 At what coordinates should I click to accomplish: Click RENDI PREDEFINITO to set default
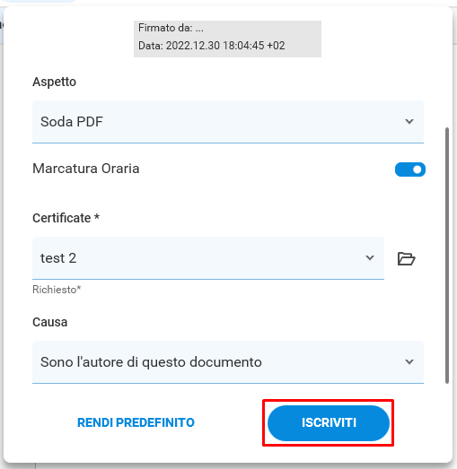[136, 422]
